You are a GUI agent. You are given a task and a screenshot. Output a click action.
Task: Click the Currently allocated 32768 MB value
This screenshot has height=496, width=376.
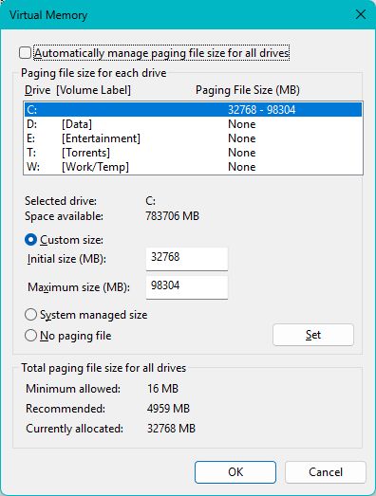point(171,429)
